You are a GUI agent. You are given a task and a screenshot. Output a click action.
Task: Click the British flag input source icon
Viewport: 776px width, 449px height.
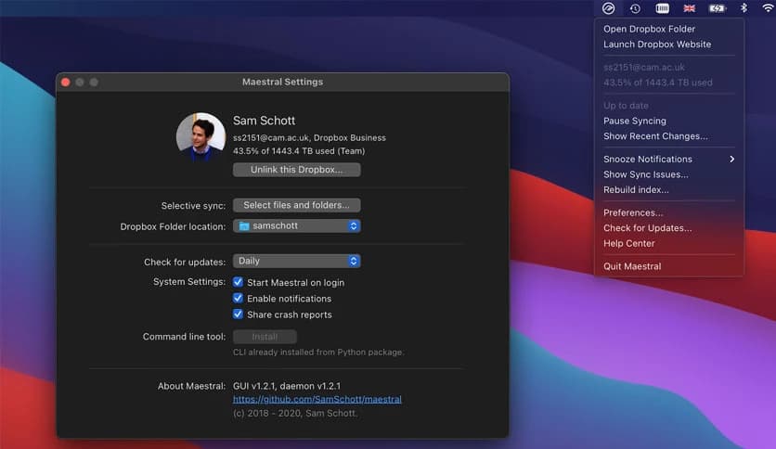pyautogui.click(x=690, y=8)
